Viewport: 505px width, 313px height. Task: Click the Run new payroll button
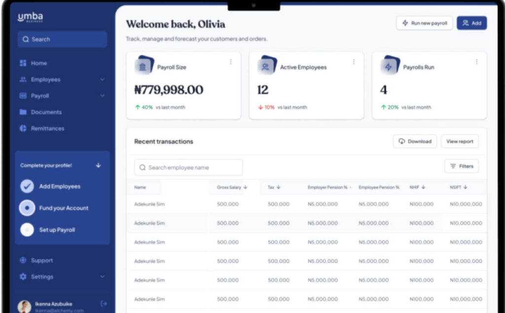(x=424, y=23)
